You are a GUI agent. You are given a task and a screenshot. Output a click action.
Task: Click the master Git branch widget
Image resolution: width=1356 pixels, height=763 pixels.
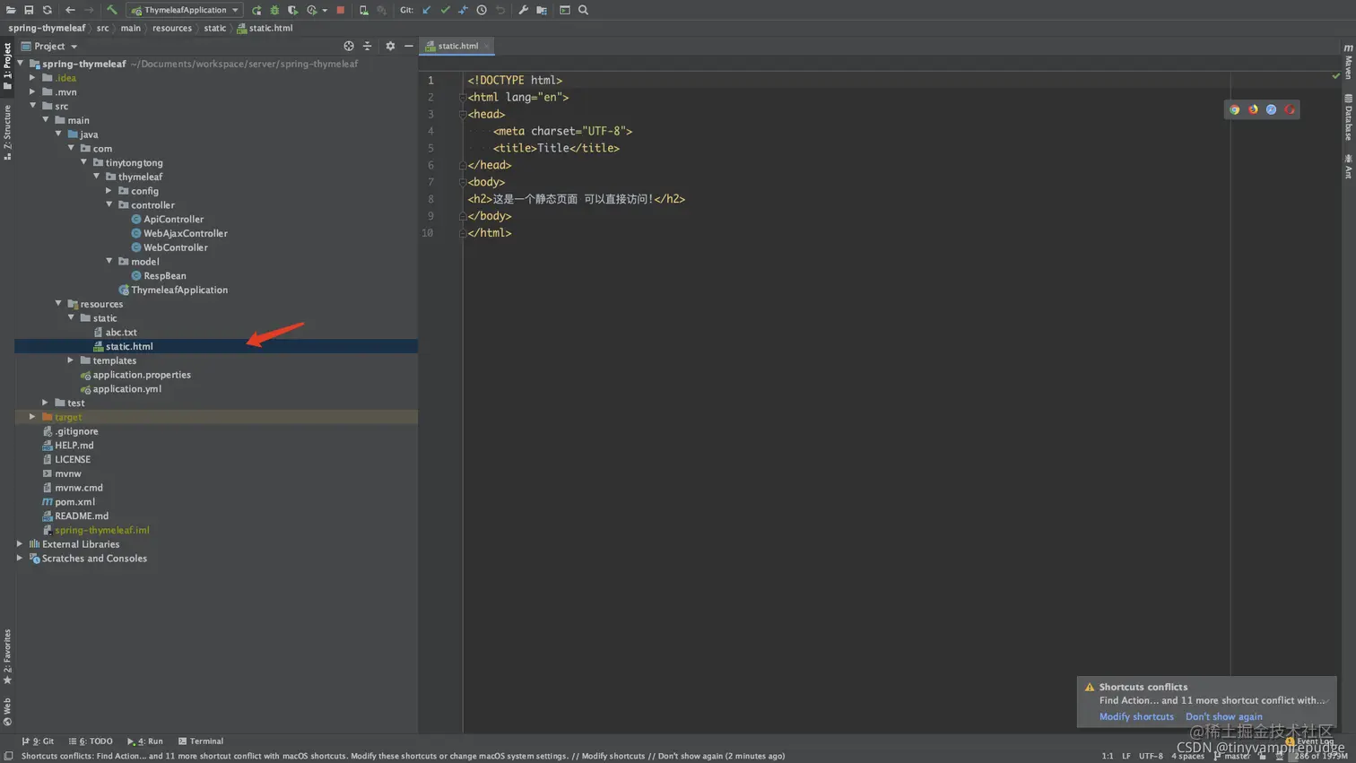pos(1232,756)
